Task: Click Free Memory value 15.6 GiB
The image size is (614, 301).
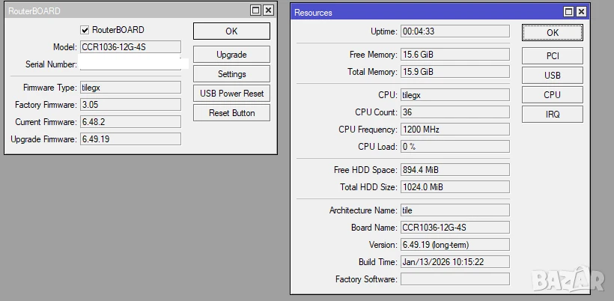Action: click(x=455, y=55)
